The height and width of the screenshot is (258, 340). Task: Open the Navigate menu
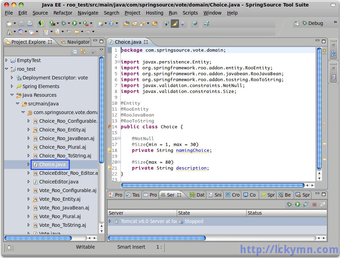pos(88,13)
